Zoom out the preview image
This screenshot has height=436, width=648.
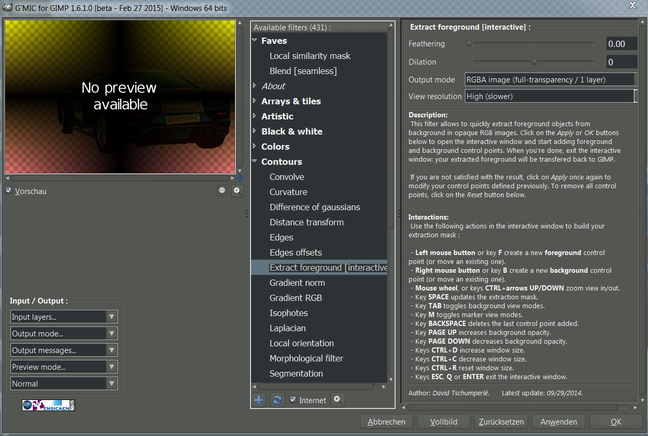223,191
